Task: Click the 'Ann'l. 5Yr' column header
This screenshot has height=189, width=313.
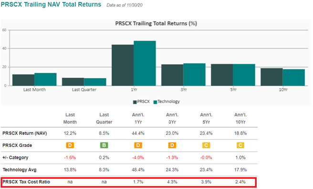Action: (206, 118)
